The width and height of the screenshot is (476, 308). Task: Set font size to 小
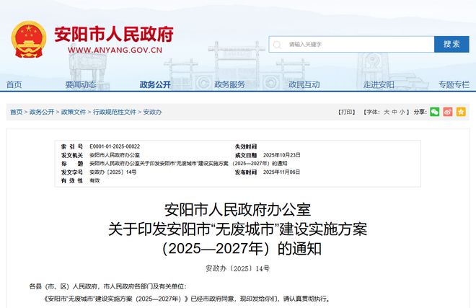click(x=402, y=112)
